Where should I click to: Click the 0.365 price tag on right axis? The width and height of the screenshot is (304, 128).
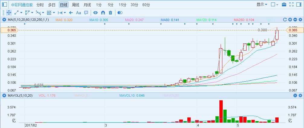295,30
